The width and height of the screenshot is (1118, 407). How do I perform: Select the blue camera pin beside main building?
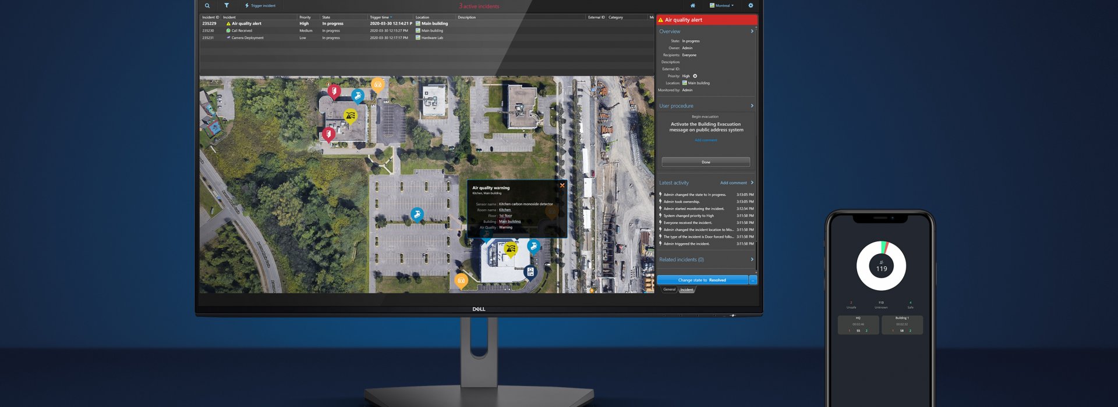(x=533, y=247)
